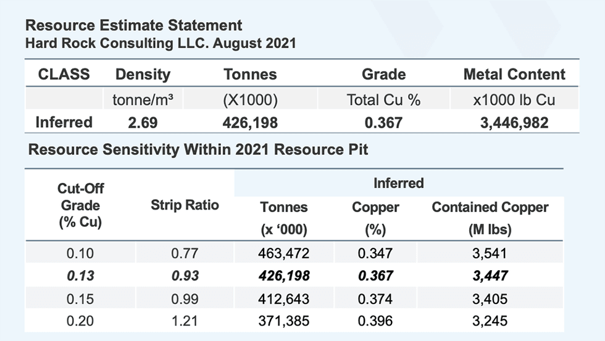605x341 pixels.
Task: Select the Density column header
Action: 143,75
